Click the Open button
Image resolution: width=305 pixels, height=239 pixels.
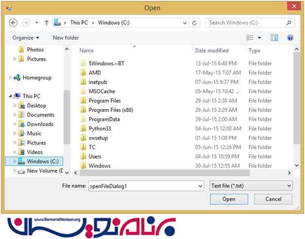click(229, 199)
